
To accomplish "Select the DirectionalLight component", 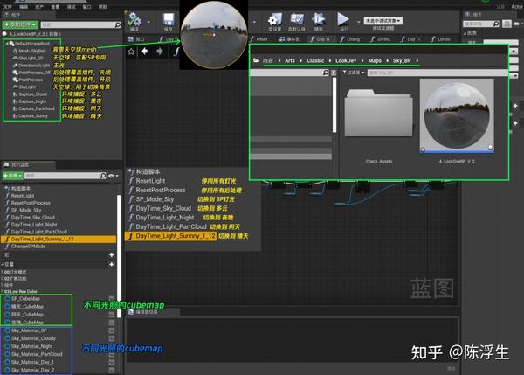I will pyautogui.click(x=31, y=66).
